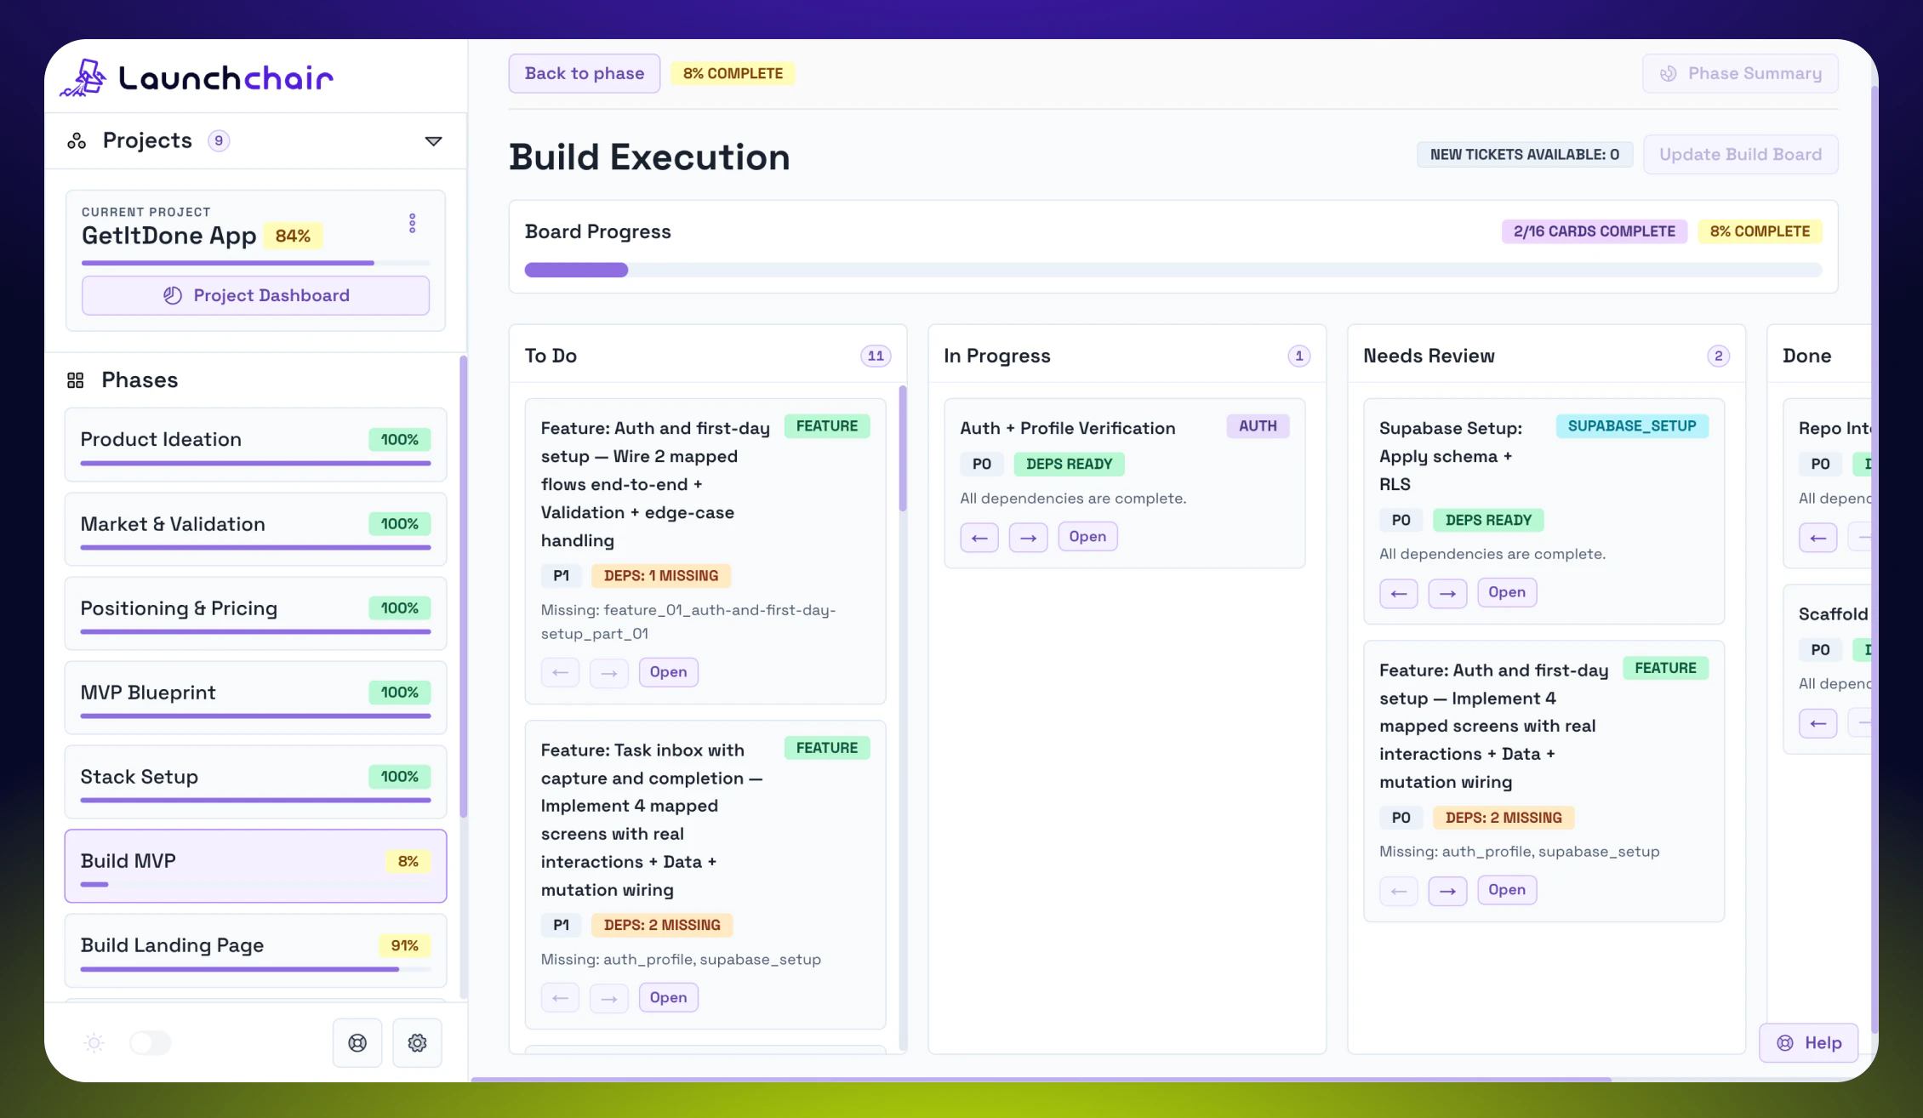Toggle the dark mode switch
The height and width of the screenshot is (1118, 1923).
click(x=151, y=1042)
